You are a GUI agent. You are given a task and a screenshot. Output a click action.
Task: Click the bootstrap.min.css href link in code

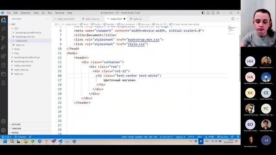point(144,40)
